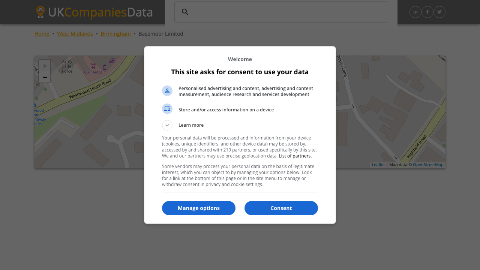The height and width of the screenshot is (270, 480).
Task: Click the LinkedIn icon in header
Action: pos(415,12)
